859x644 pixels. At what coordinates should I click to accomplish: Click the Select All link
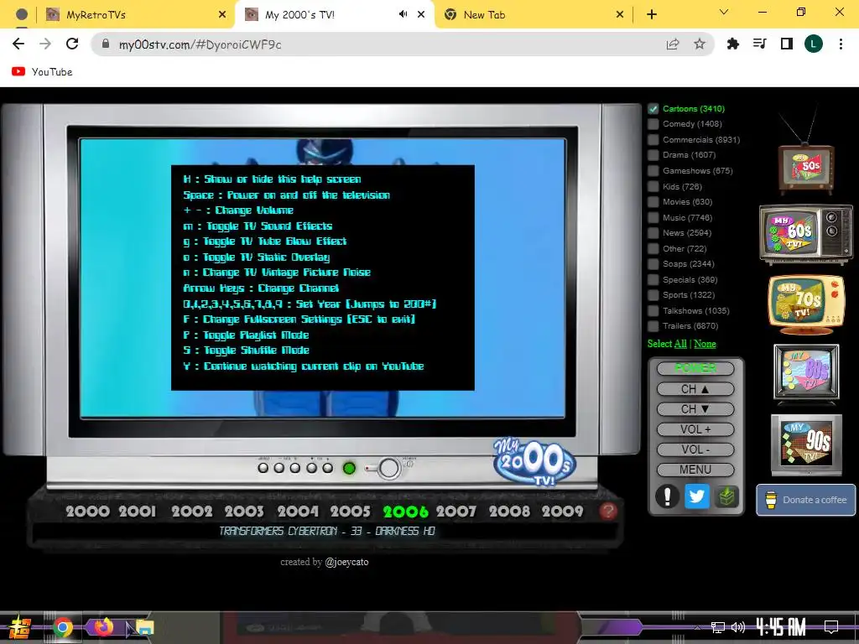tap(680, 344)
